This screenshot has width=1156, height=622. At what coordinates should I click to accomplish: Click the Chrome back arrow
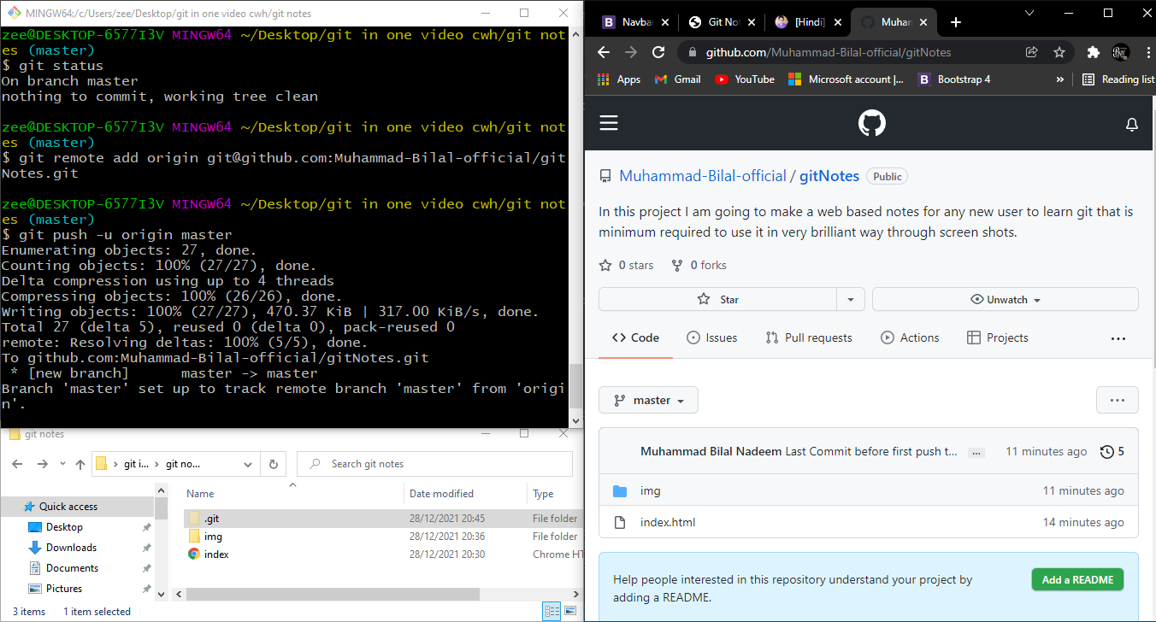[604, 52]
